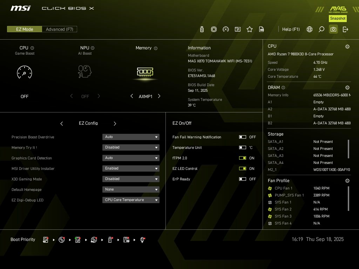
Task: Click the CPU Game Boost OFF status
Action: coord(25,97)
